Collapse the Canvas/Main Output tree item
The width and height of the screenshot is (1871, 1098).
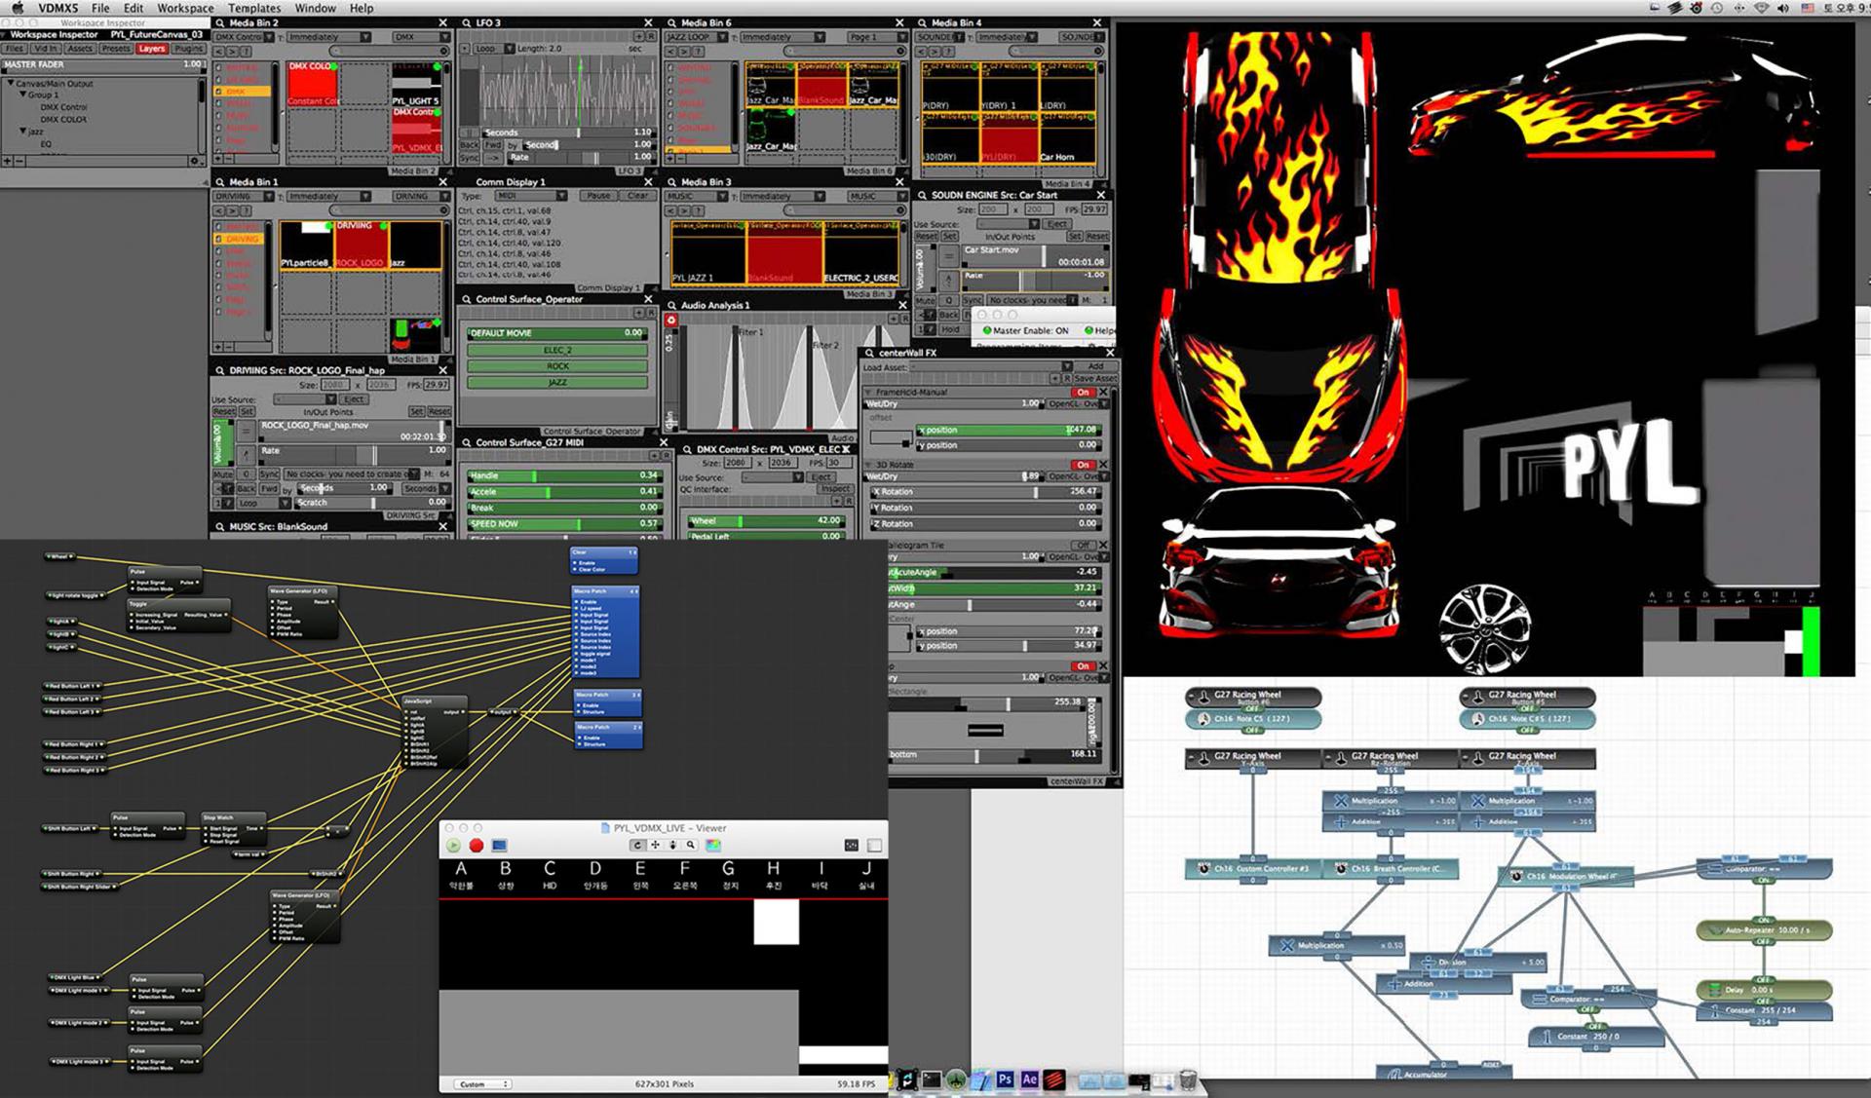[12, 84]
